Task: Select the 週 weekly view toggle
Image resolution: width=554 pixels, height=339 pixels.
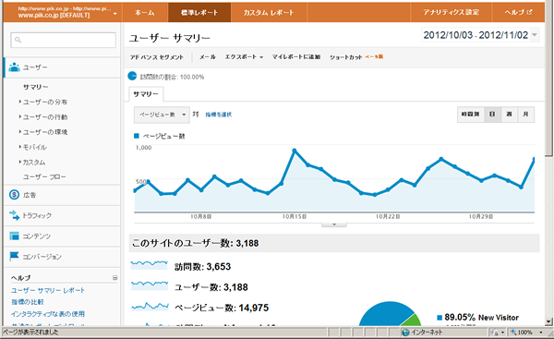Action: (509, 115)
